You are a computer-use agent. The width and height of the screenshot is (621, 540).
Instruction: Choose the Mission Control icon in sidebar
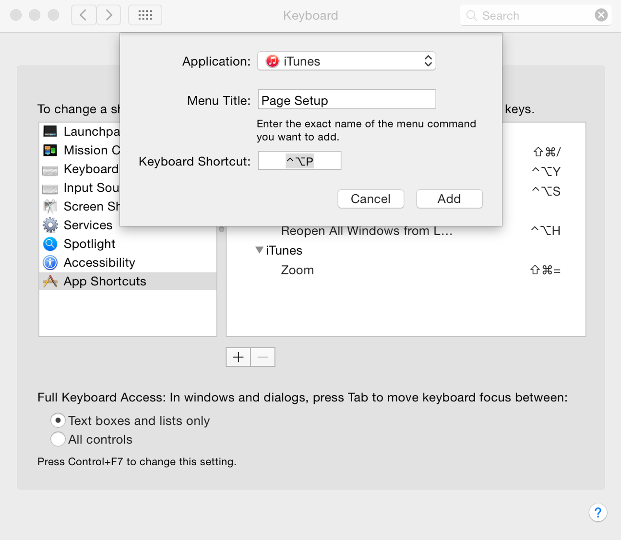click(x=50, y=150)
